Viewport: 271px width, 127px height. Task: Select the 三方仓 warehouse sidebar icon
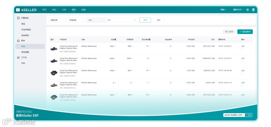[18, 57]
